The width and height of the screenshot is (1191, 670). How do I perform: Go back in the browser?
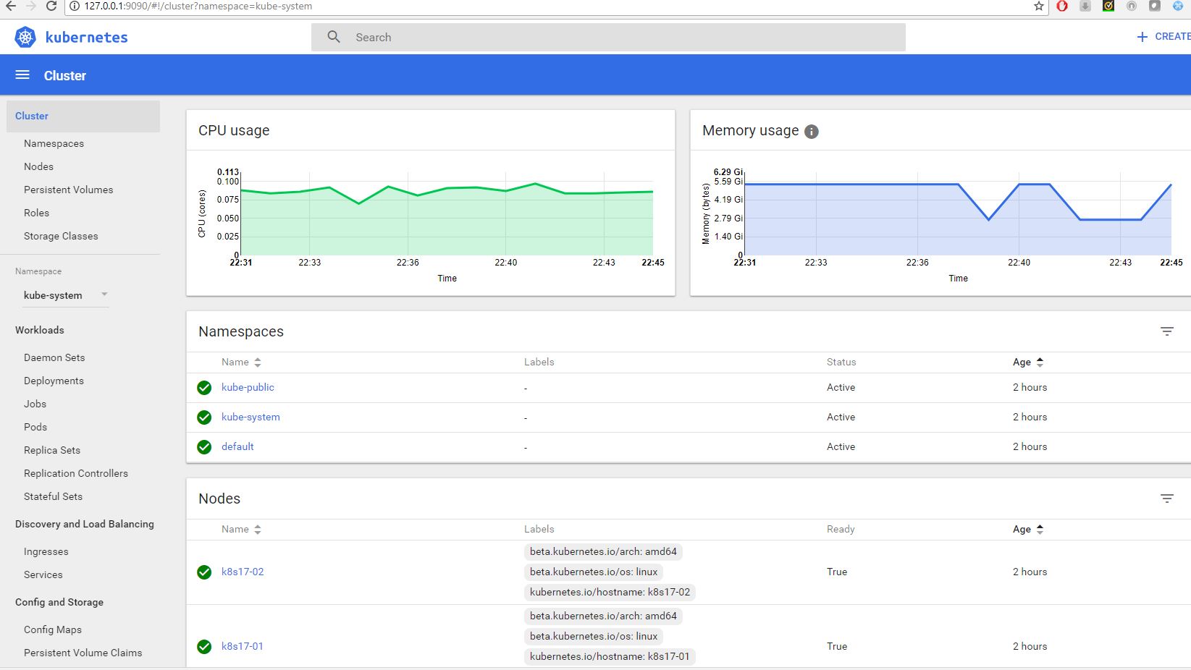pyautogui.click(x=11, y=6)
